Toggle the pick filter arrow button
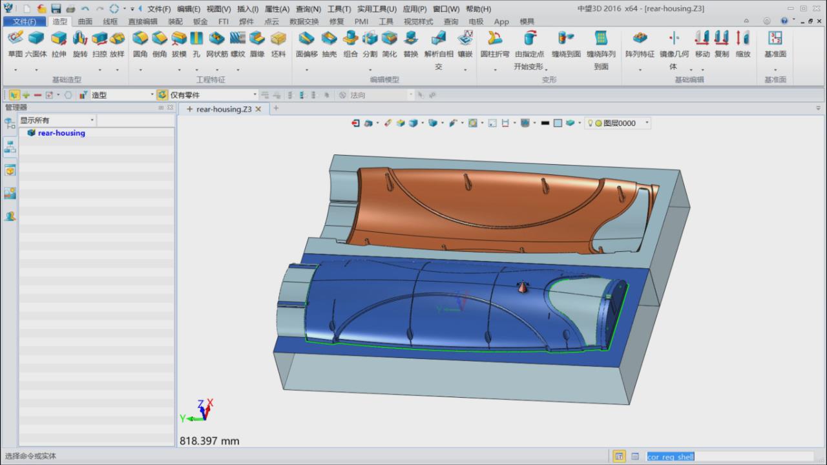 point(14,95)
